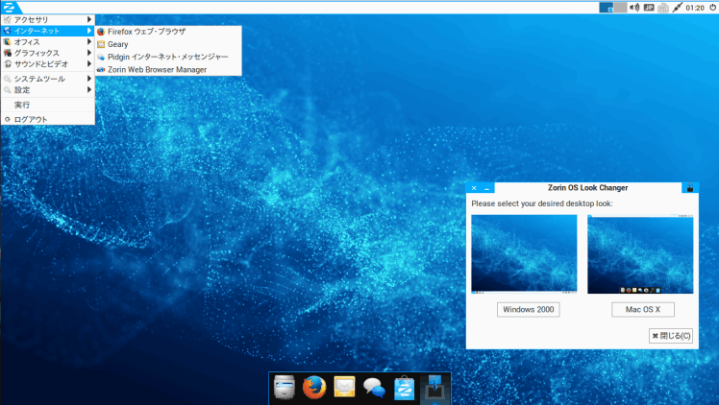719x405 pixels.
Task: Apply the Mac OS X look button
Action: point(643,309)
